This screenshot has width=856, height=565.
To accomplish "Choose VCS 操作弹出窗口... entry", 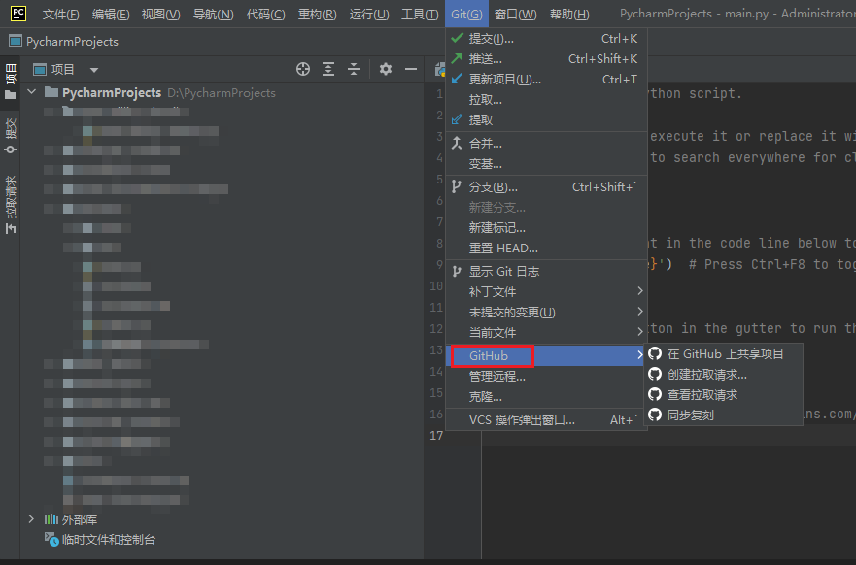I will coord(546,420).
